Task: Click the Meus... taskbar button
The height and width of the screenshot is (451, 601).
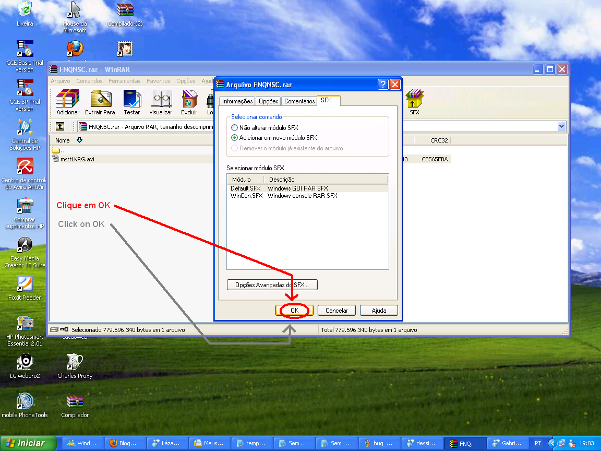Action: coord(209,443)
